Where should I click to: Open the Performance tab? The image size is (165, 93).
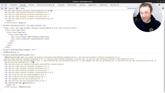click(72, 5)
